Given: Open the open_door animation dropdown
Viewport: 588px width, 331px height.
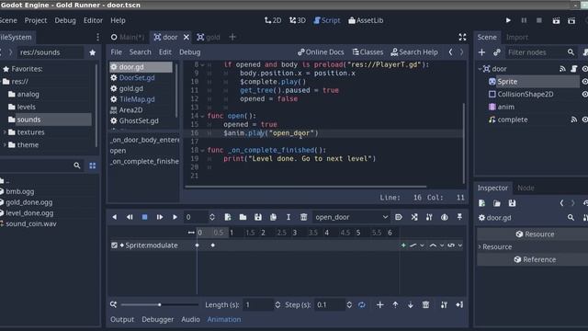Looking at the screenshot, I should pos(351,217).
